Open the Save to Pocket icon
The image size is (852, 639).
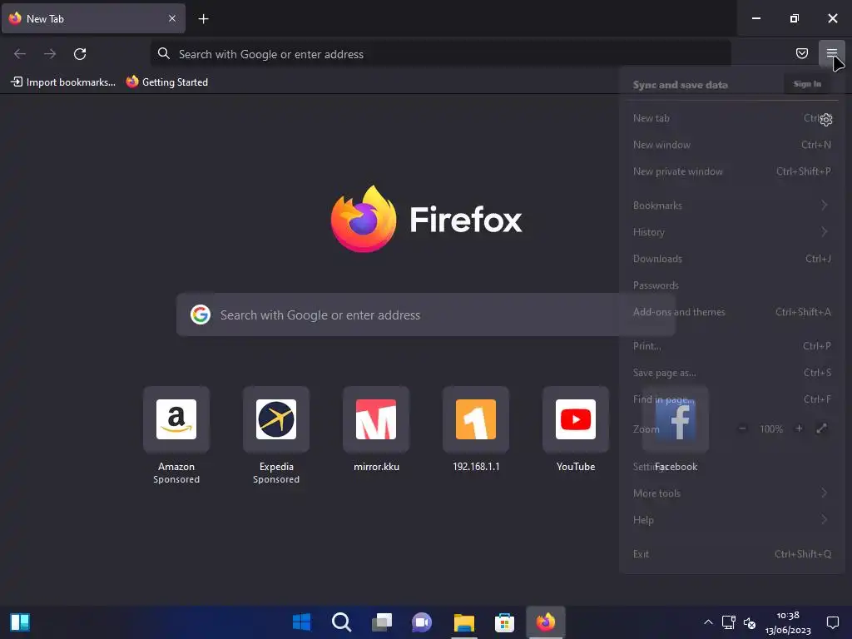pyautogui.click(x=801, y=53)
